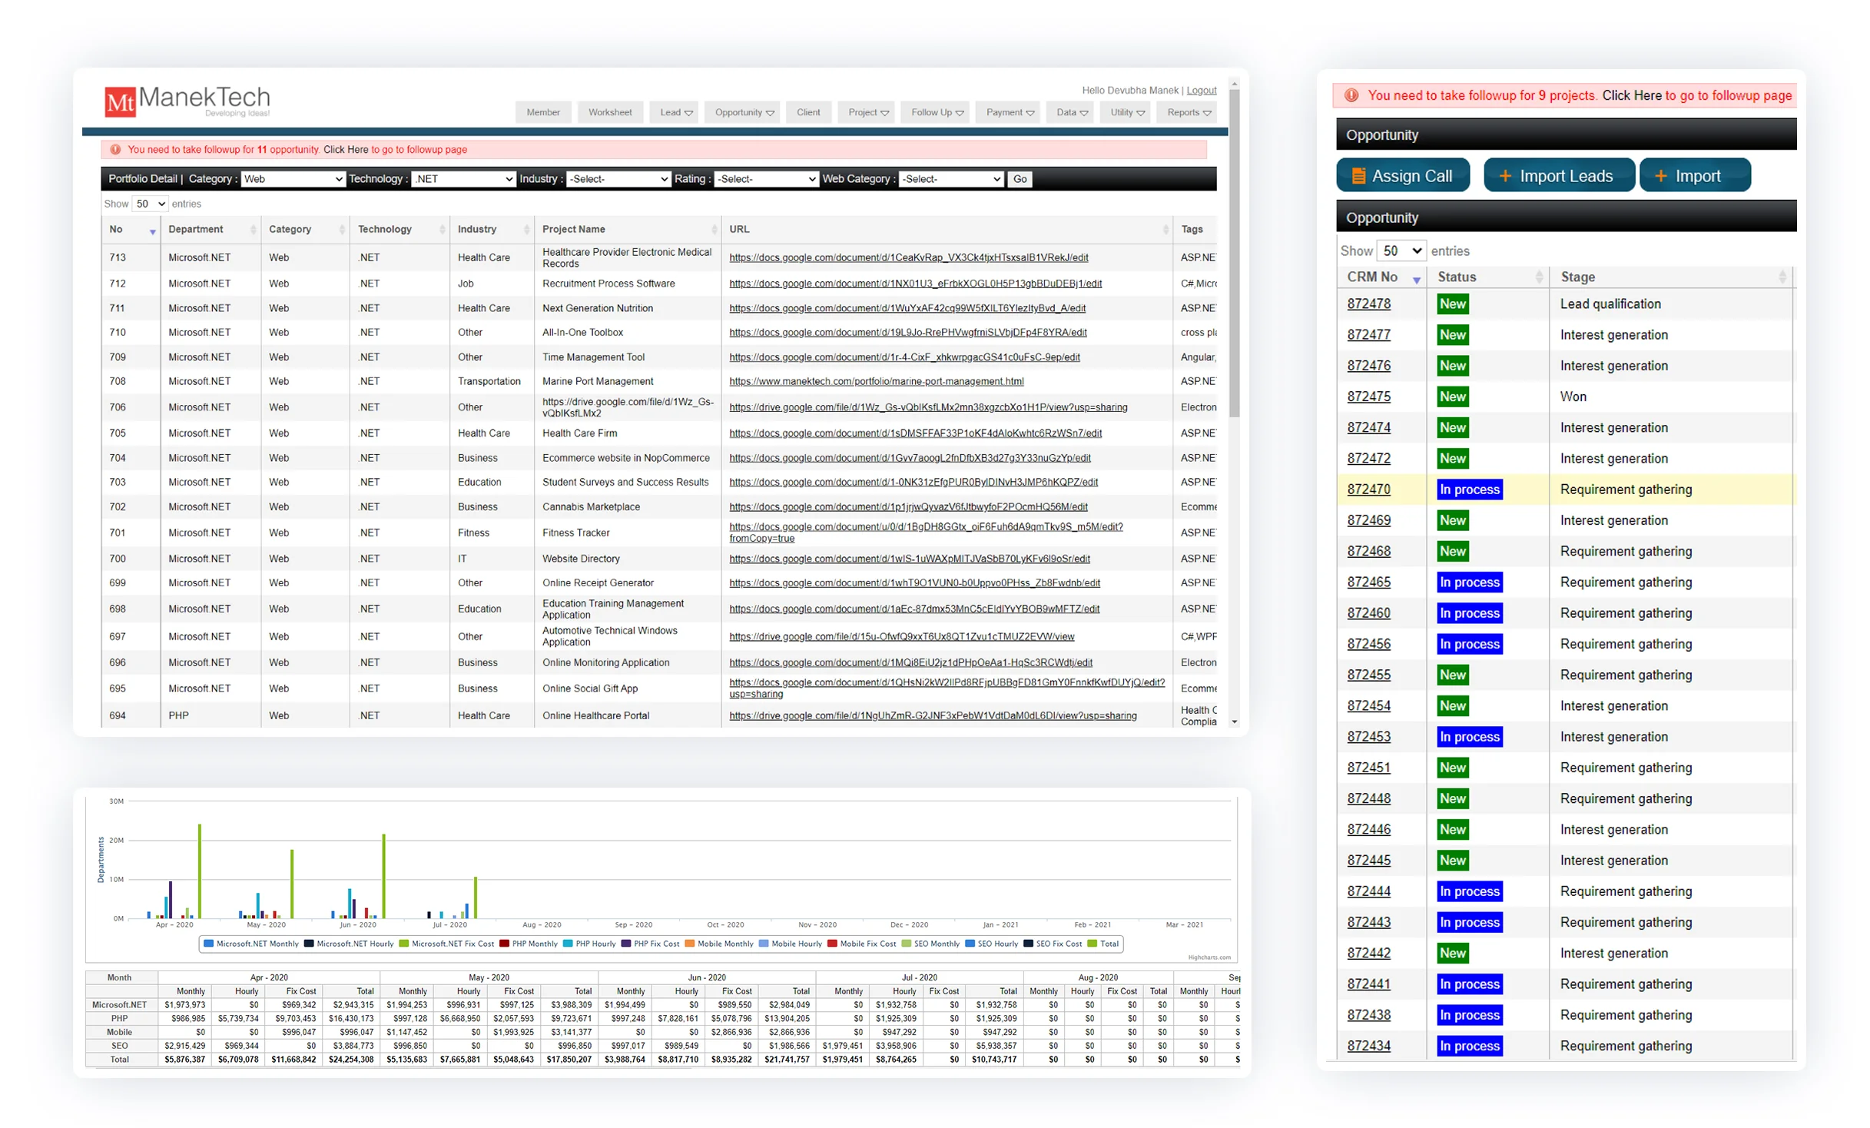1870x1128 pixels.
Task: Toggle PHP Monthly legend series
Action: pos(529,945)
